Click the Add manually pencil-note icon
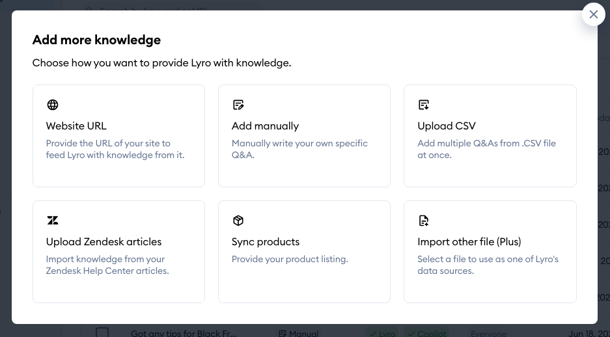The width and height of the screenshot is (610, 337). 238,105
